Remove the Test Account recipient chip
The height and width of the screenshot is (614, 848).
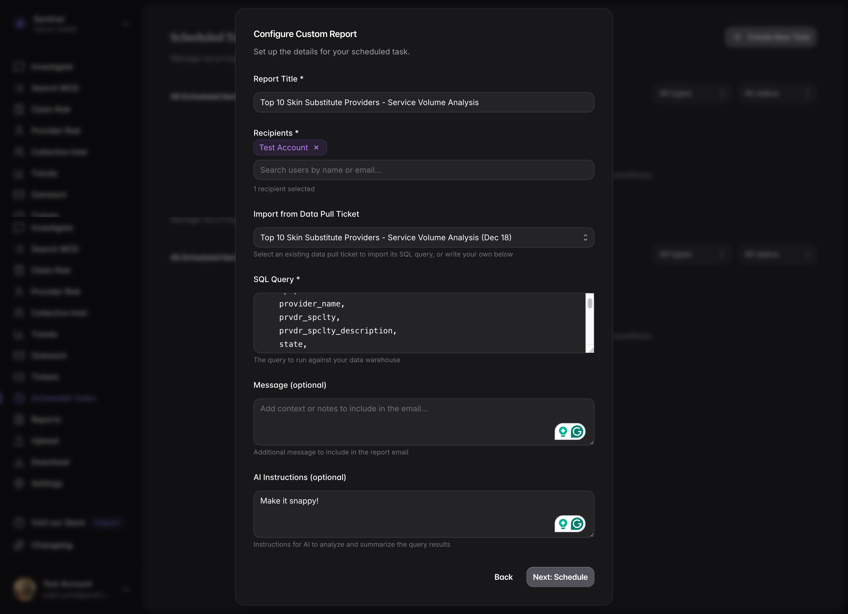coord(316,148)
